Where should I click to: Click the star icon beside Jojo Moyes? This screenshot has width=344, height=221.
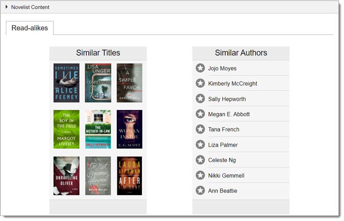(200, 68)
